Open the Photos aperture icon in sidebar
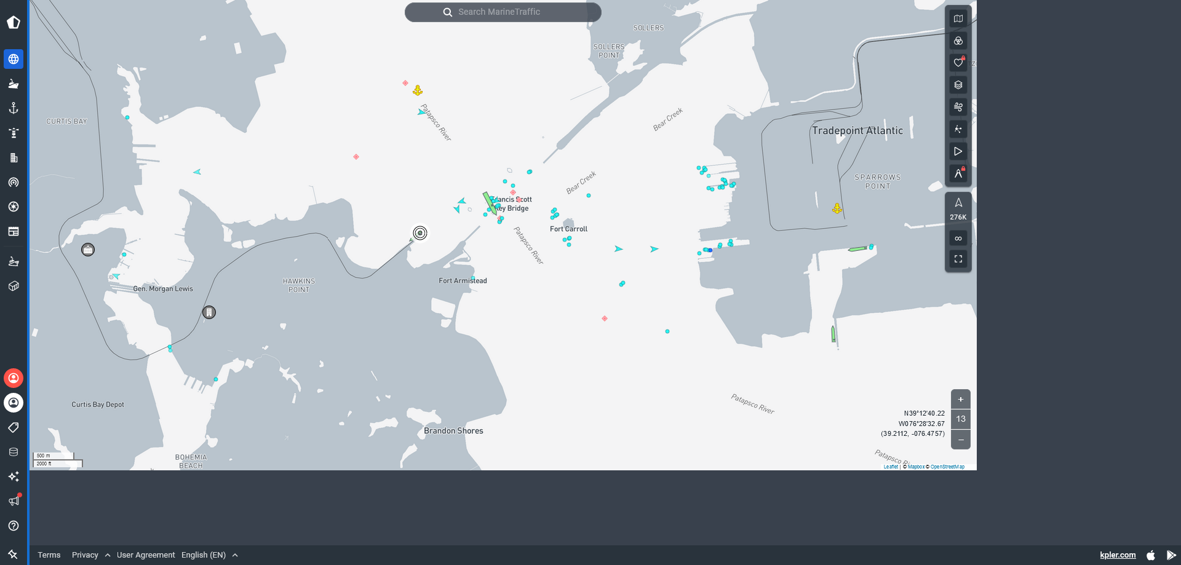This screenshot has height=565, width=1181. 14,207
